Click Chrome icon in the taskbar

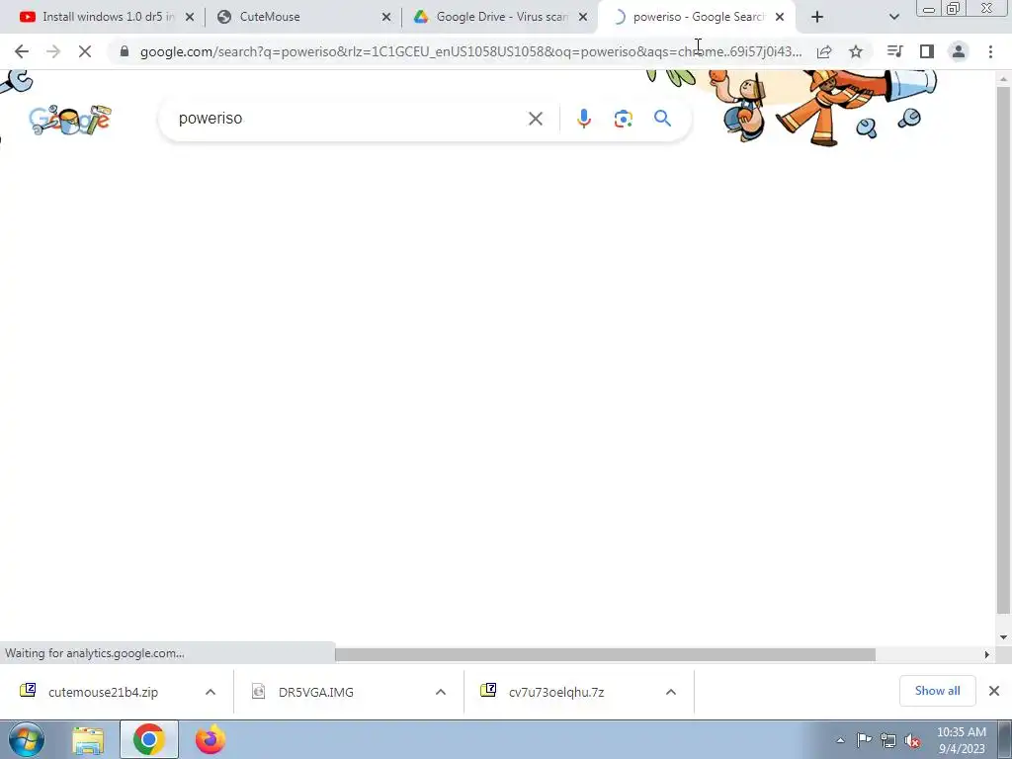149,739
